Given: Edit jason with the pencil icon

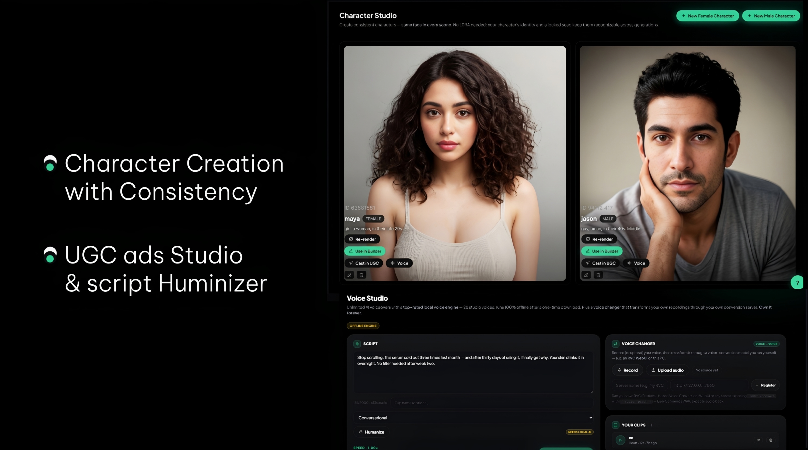Looking at the screenshot, I should coord(586,275).
